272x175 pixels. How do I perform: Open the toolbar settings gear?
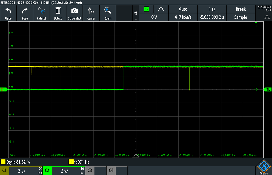(136, 13)
